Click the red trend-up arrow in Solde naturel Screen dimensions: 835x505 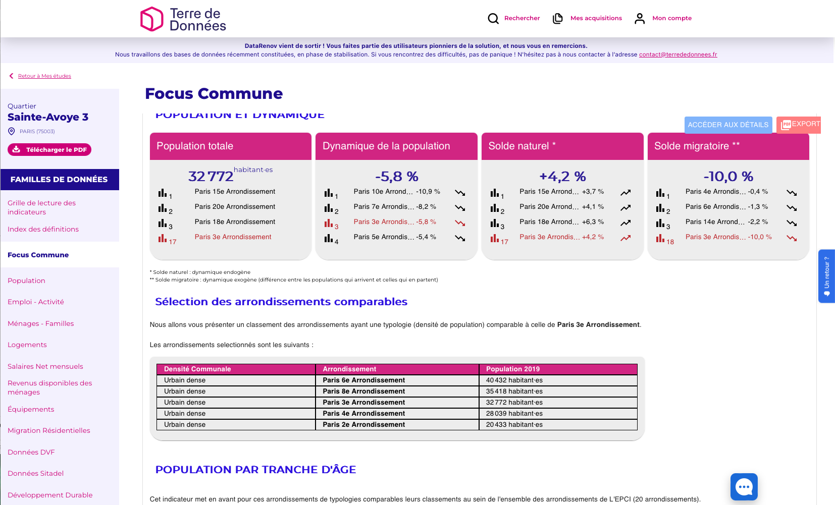click(625, 238)
